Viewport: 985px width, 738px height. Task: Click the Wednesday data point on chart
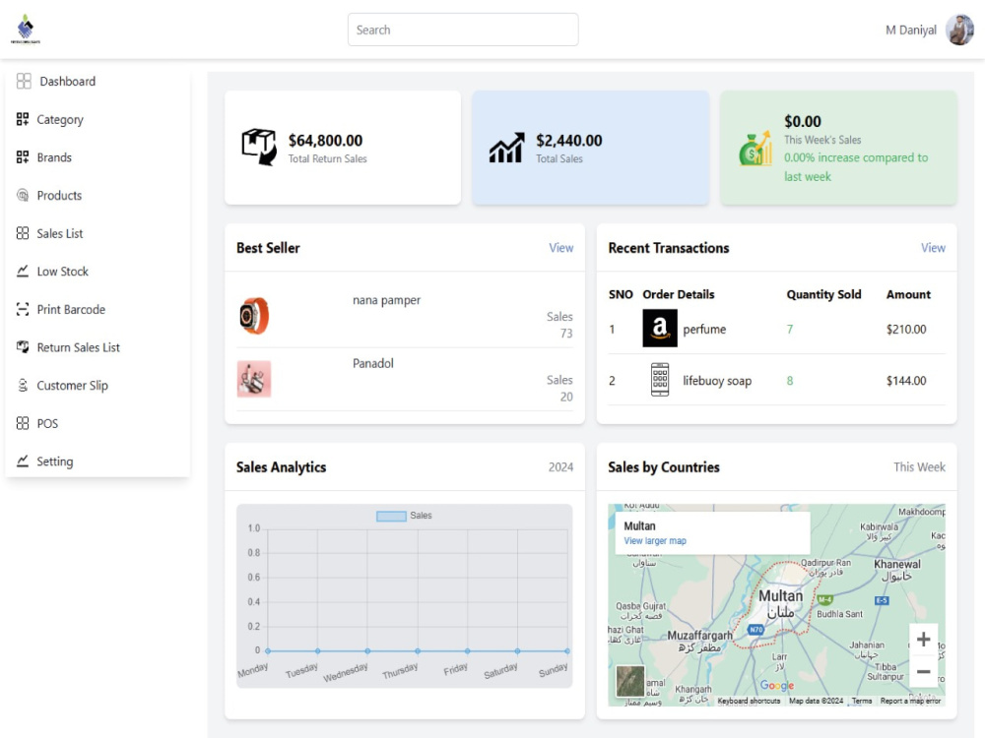click(x=367, y=650)
